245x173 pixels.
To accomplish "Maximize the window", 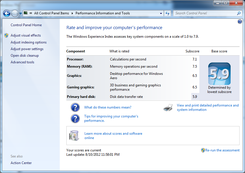I will 225,3.
